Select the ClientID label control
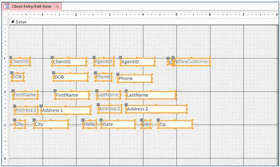This screenshot has width=280, height=167. click(20, 62)
